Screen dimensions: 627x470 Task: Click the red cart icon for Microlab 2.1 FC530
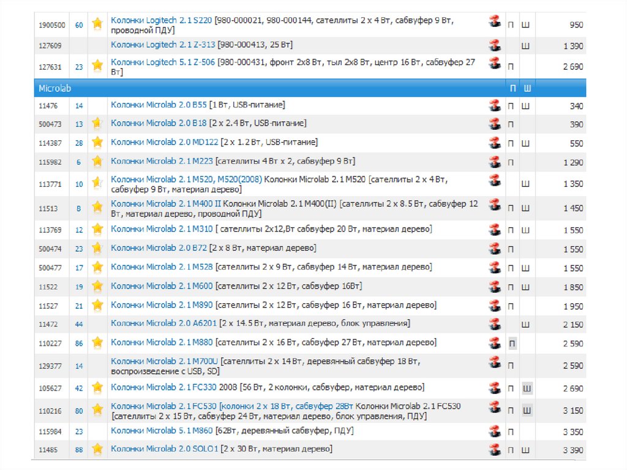[495, 407]
